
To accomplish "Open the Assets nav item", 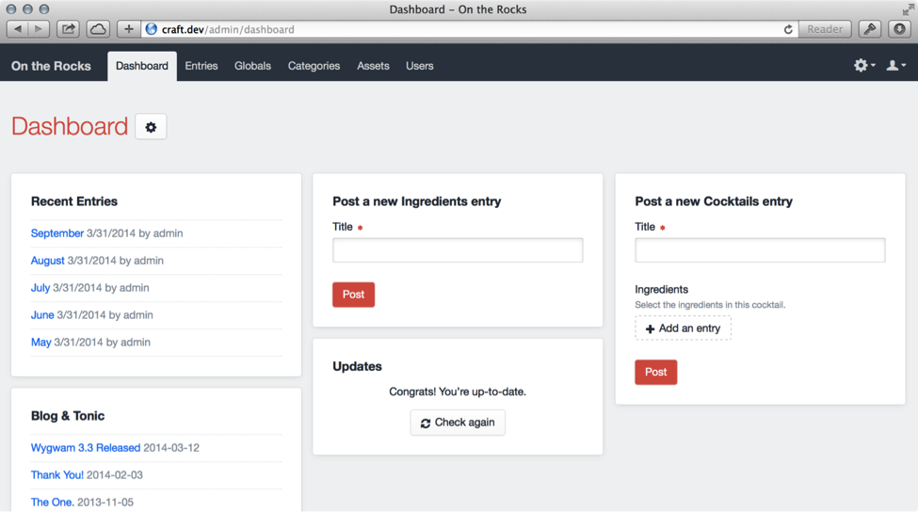I will coord(373,66).
